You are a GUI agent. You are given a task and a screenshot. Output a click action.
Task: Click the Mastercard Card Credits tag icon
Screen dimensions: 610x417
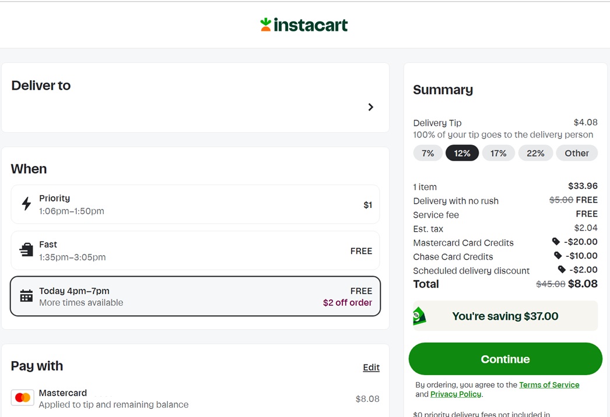(x=556, y=241)
